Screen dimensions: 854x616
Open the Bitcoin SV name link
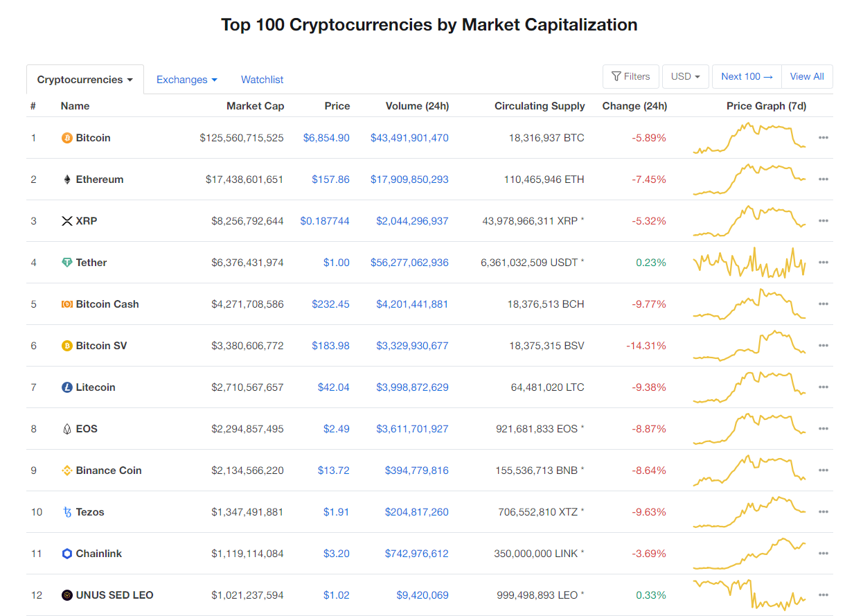pos(101,346)
